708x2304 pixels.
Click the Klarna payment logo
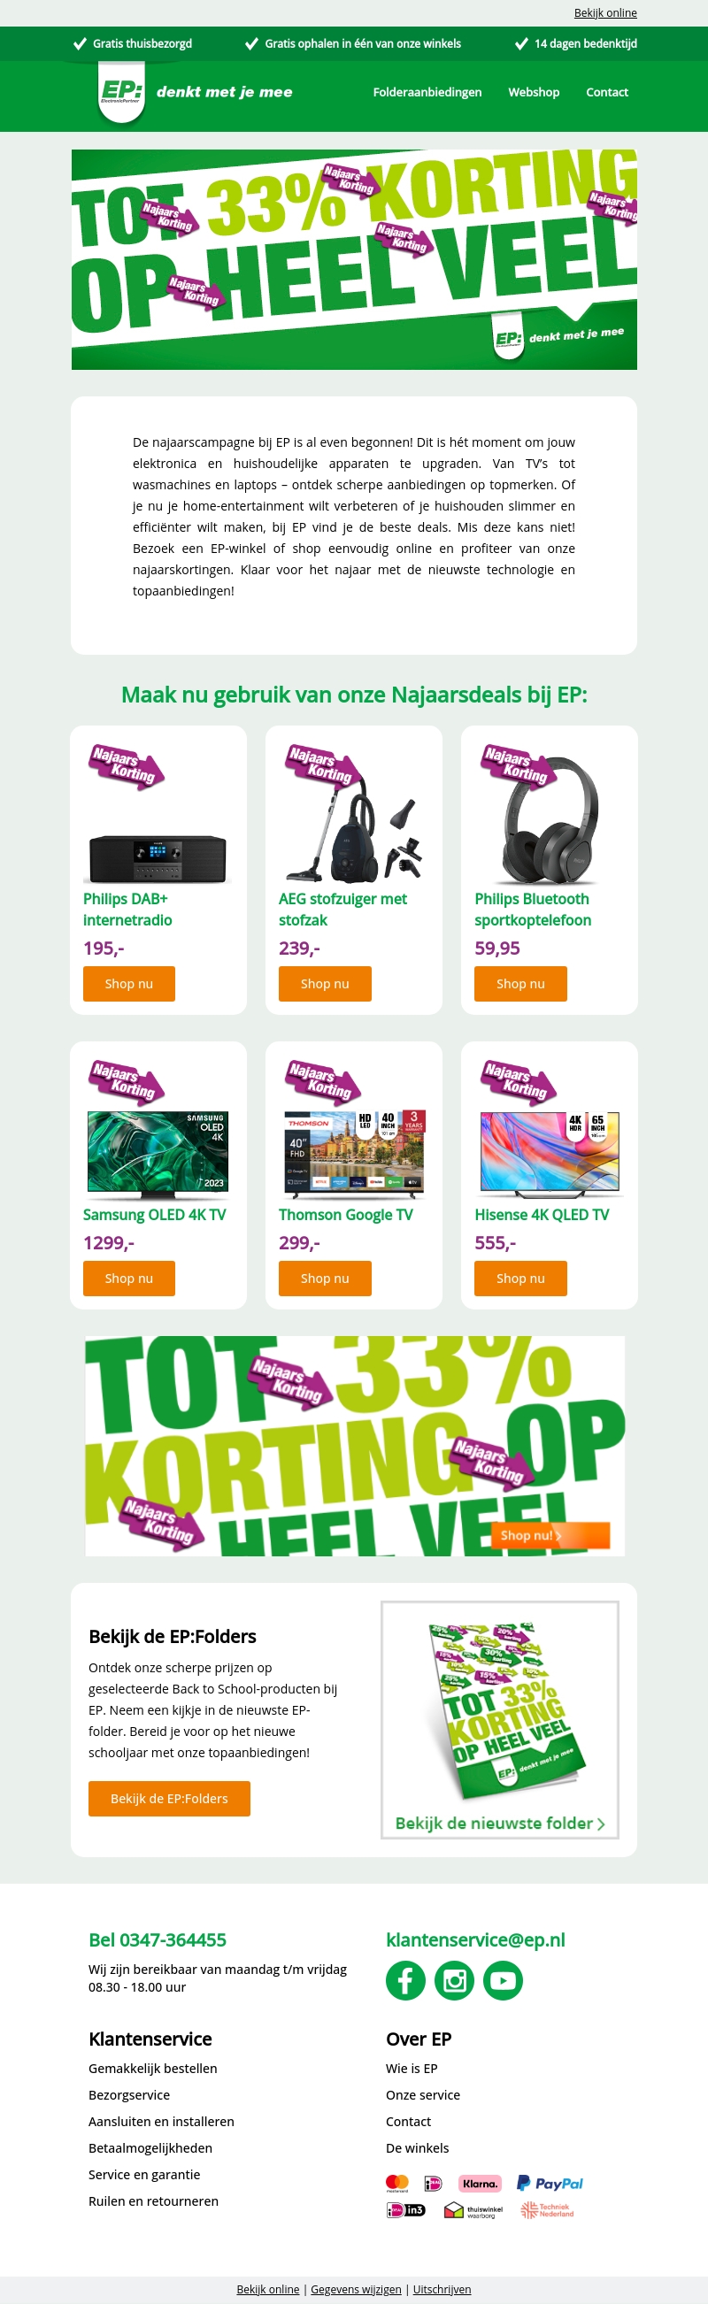pyautogui.click(x=480, y=2184)
